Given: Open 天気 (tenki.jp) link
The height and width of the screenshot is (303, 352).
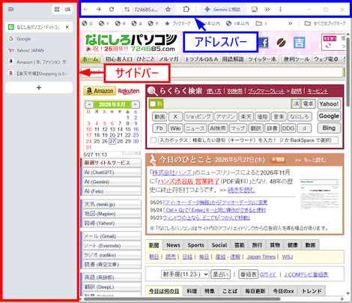Looking at the screenshot, I should [x=112, y=205].
